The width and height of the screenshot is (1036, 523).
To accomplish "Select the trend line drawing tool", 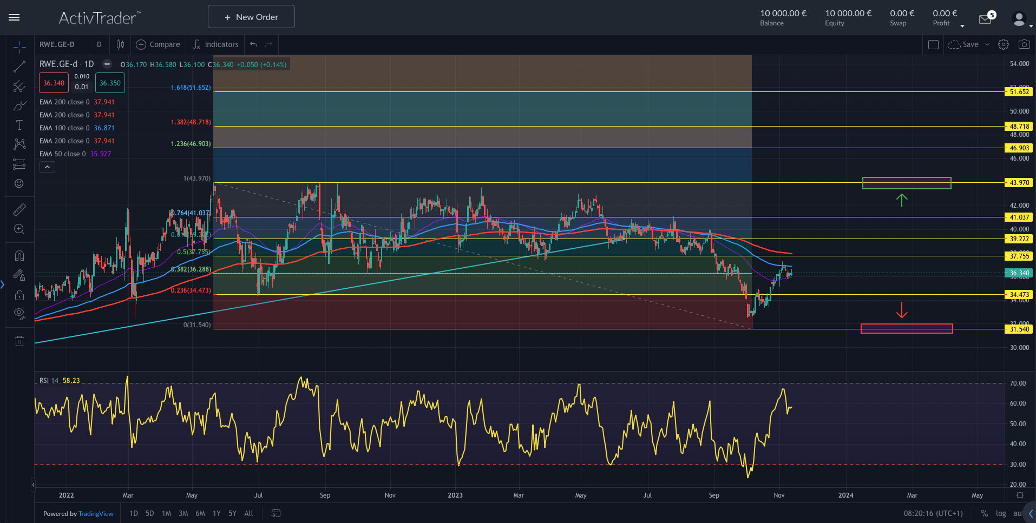I will coord(19,67).
